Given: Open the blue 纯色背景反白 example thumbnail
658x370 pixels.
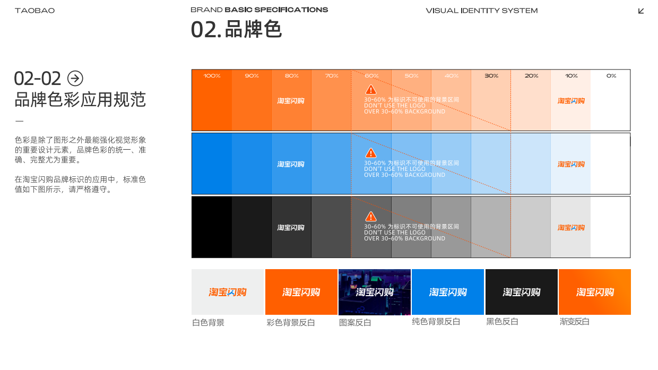Looking at the screenshot, I should coord(448,292).
